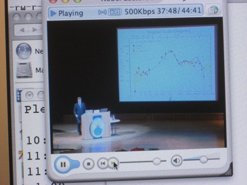247x185 pixels.
Task: Mute the audio with speaker icon
Action: point(176,160)
